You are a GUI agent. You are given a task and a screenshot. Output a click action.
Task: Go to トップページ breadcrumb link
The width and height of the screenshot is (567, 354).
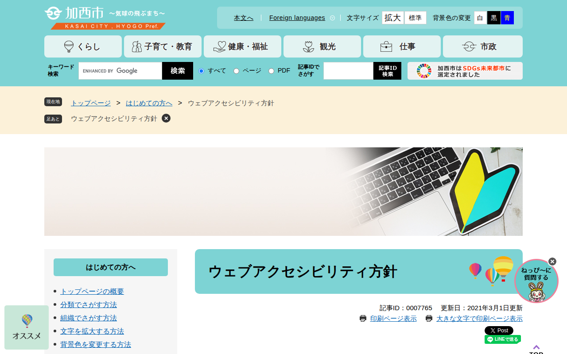click(91, 103)
